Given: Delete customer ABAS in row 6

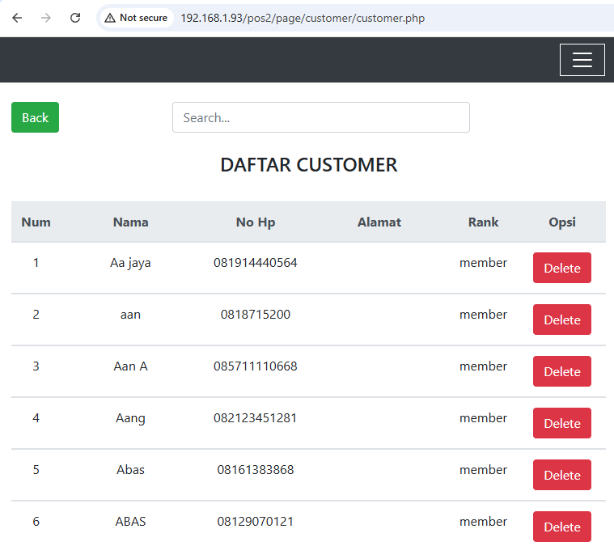Looking at the screenshot, I should 561,527.
